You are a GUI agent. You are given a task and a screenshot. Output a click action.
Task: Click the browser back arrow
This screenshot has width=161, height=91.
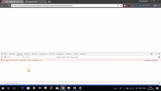[2, 6]
